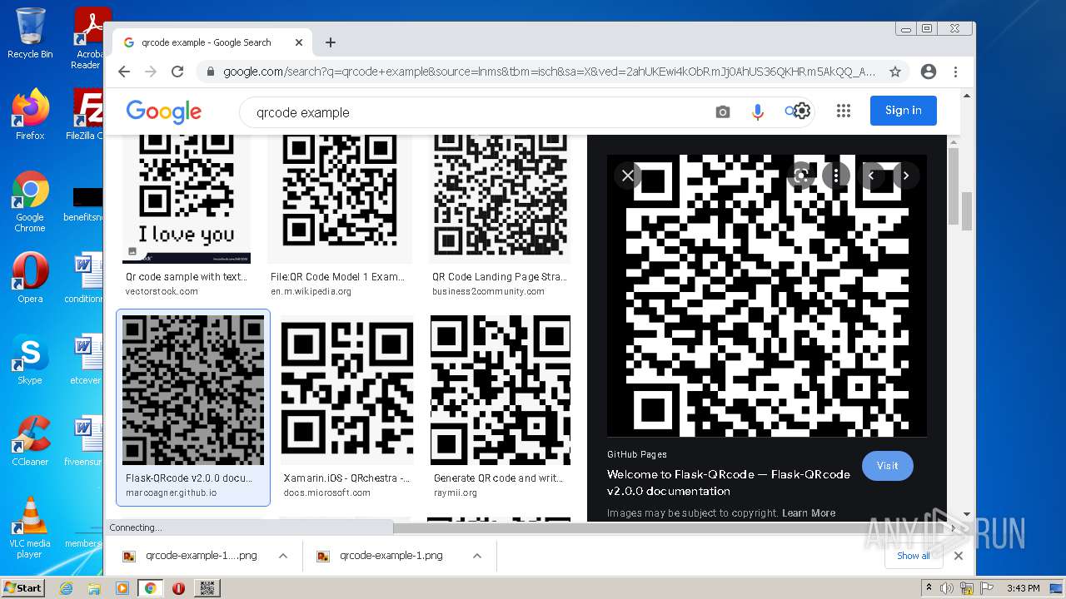
Task: Open the raymii.org Generate QR code thumbnail
Action: pyautogui.click(x=501, y=389)
